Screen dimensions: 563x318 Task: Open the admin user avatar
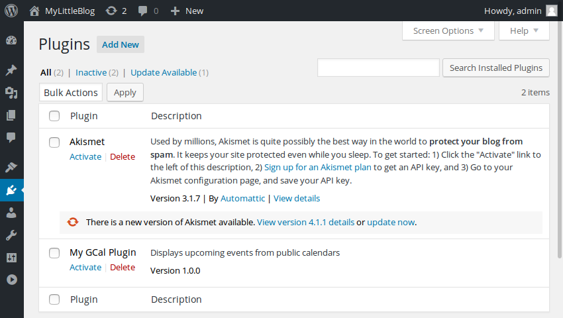point(552,11)
